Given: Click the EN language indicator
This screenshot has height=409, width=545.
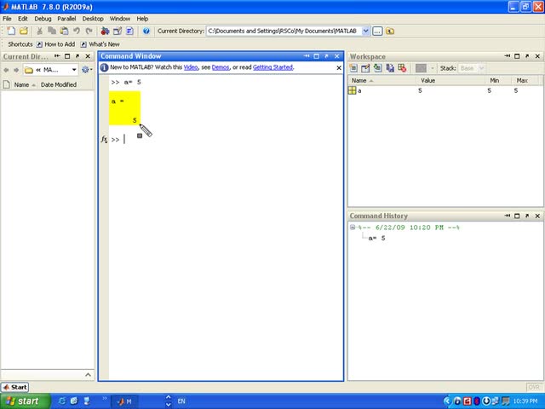Looking at the screenshot, I should 181,401.
